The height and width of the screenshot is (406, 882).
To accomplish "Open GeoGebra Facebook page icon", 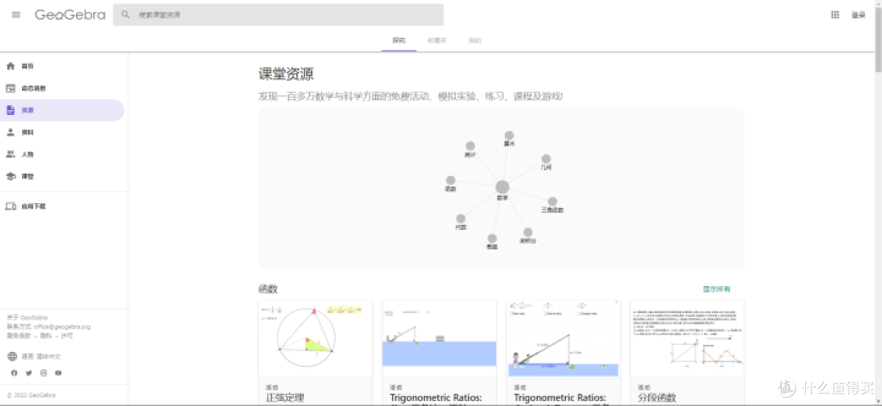I will point(14,373).
